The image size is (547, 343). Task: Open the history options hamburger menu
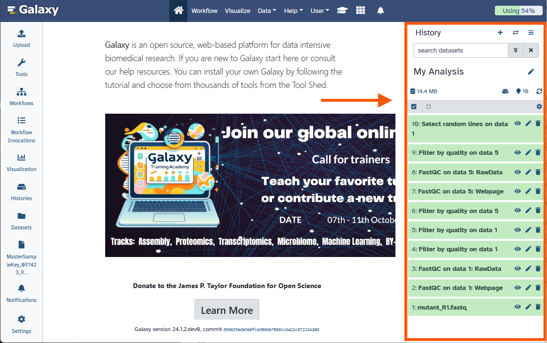(531, 32)
